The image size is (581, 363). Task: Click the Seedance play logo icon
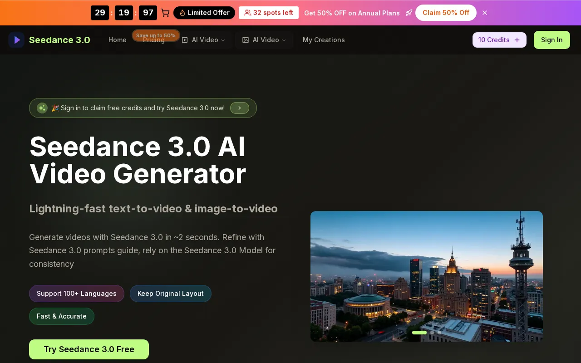pyautogui.click(x=16, y=40)
